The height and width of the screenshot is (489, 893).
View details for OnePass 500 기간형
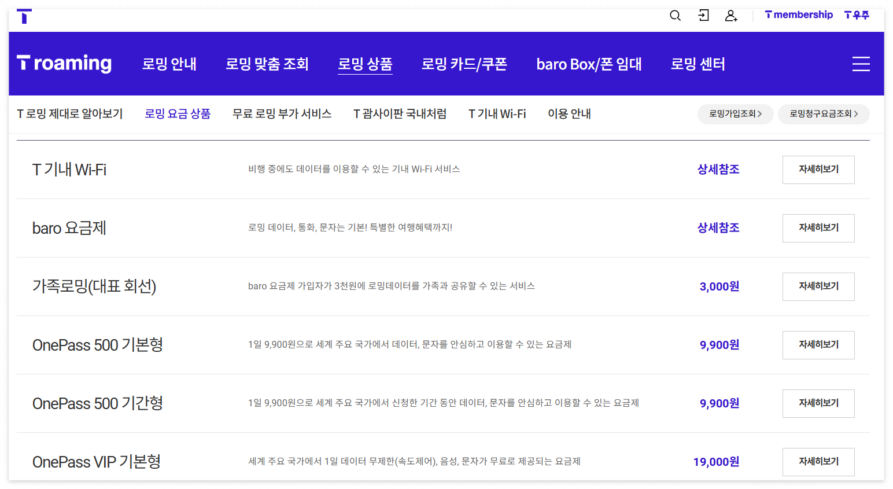coord(818,403)
